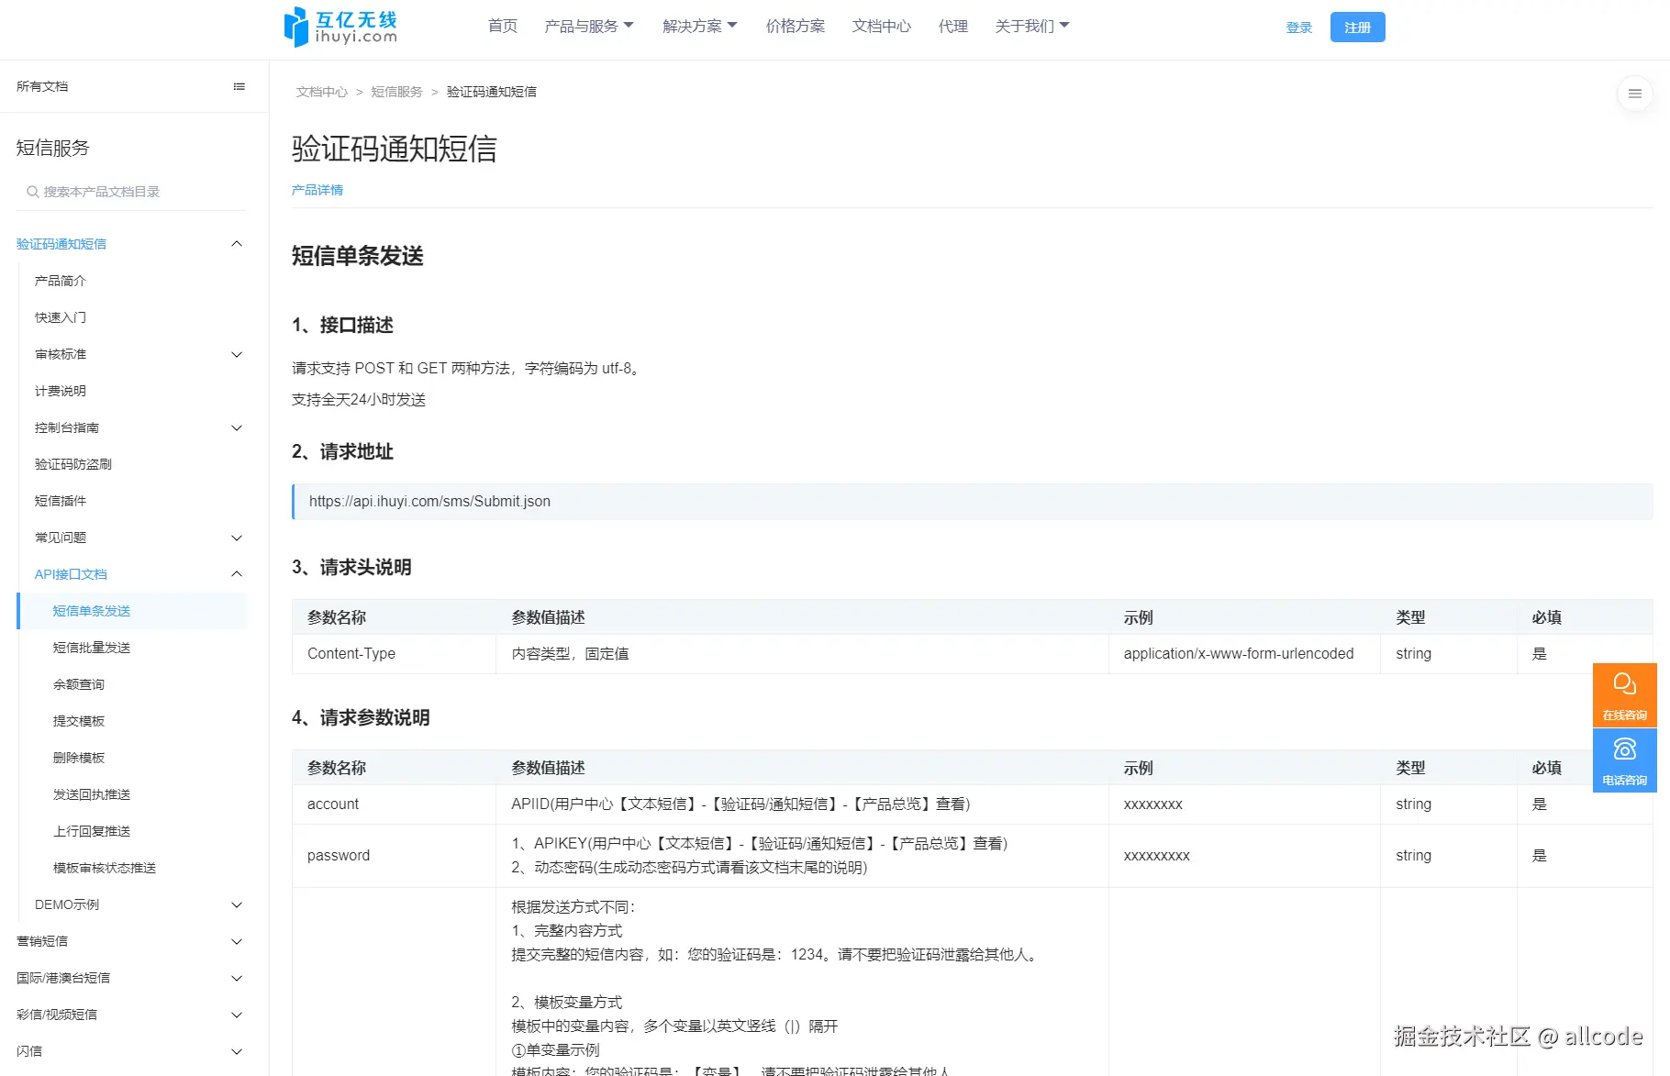Select 短信单条发送 in the sidebar
The height and width of the screenshot is (1076, 1670).
pos(132,611)
